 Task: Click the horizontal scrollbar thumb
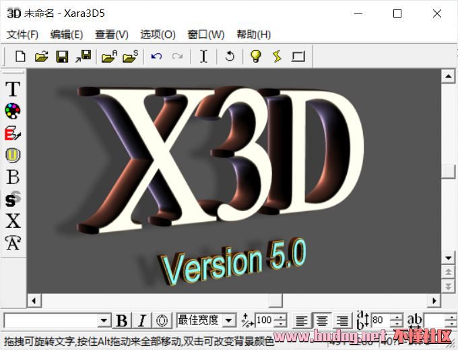275,301
